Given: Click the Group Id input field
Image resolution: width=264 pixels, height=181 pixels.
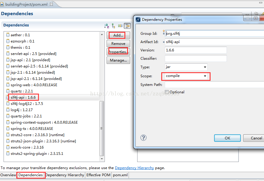Looking at the screenshot, I should click(214, 33).
